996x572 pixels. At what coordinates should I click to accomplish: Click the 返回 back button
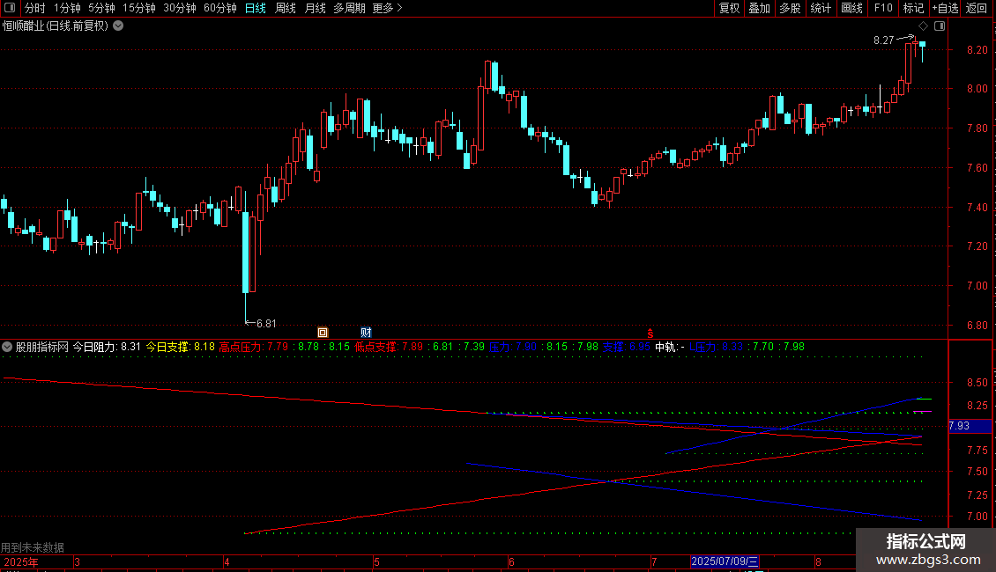[977, 8]
